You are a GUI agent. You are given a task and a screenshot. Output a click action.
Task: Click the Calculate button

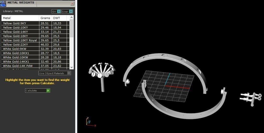tap(38, 90)
